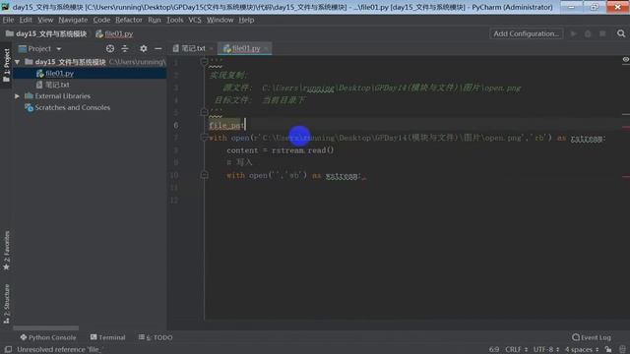The height and width of the screenshot is (354, 630).
Task: Collapse the day15 project root folder
Action: [18, 62]
